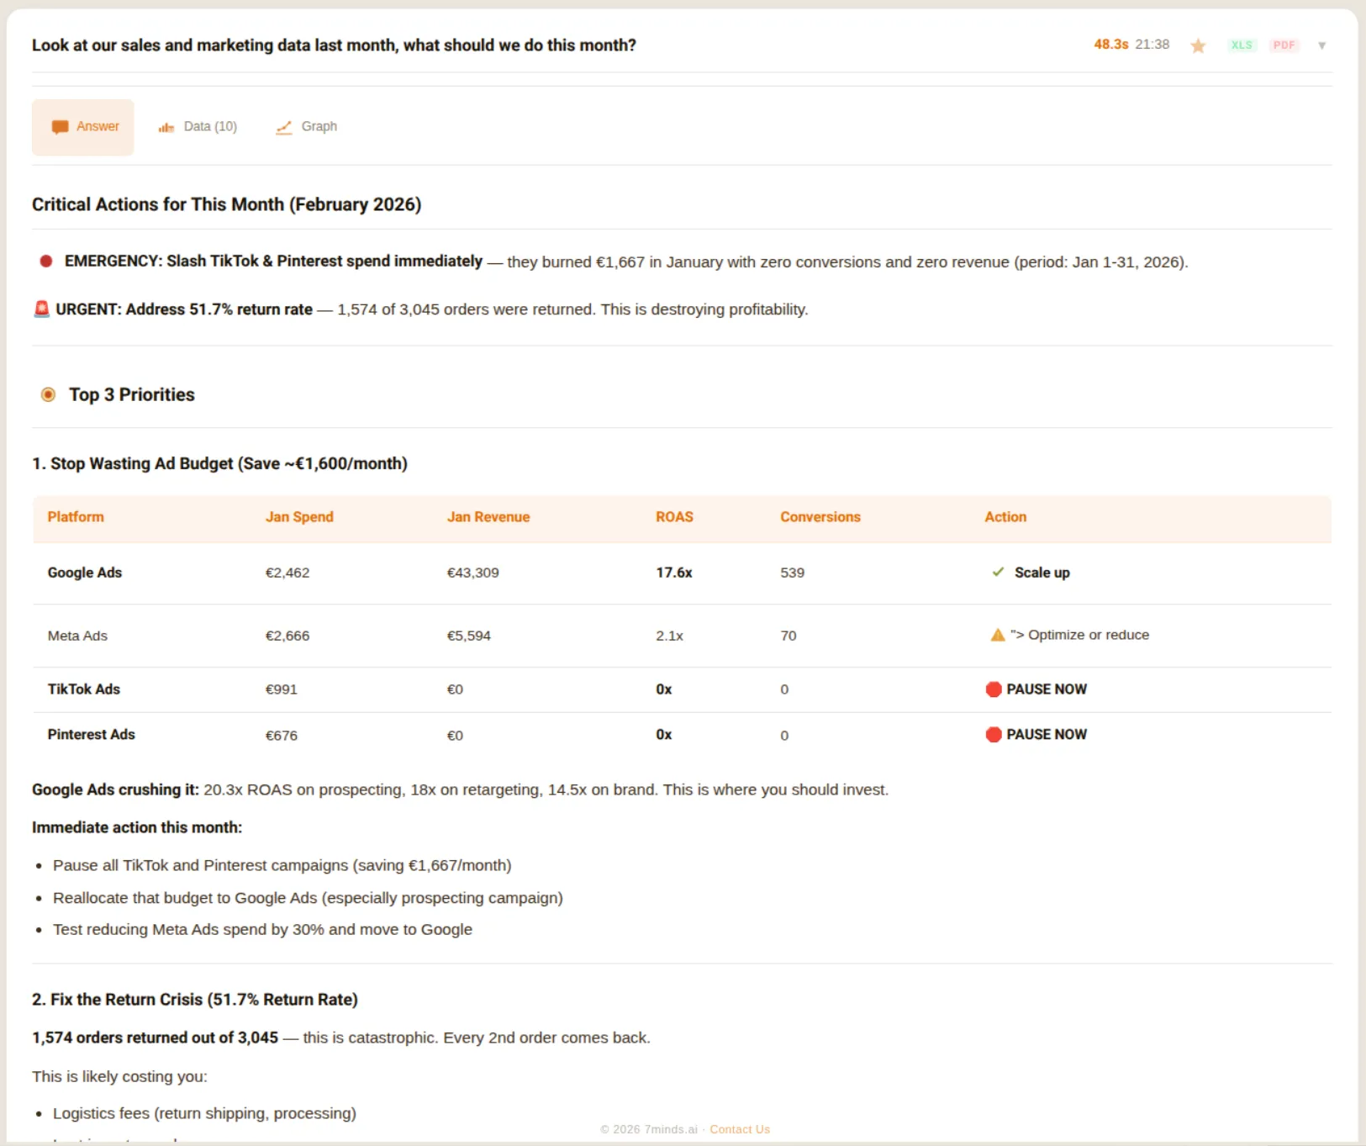This screenshot has height=1146, width=1366.
Task: Click the 48.3s runtime indicator
Action: pos(1110,45)
